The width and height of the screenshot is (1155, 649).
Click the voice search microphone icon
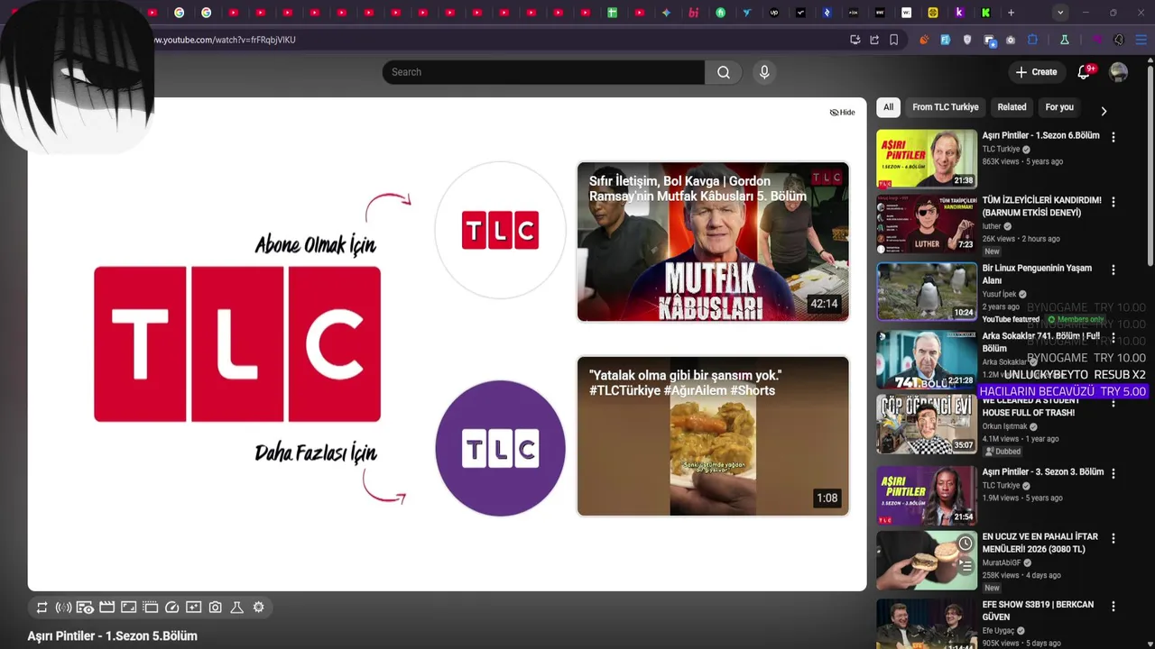pyautogui.click(x=764, y=72)
